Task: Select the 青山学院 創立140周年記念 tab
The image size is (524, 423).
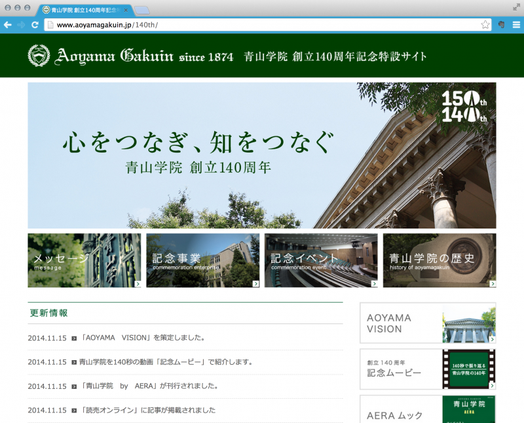Action: click(85, 10)
